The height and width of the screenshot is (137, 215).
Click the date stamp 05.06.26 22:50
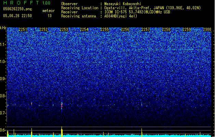(x=17, y=16)
